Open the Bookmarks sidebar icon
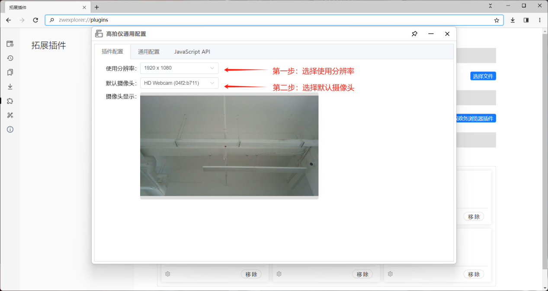The image size is (548, 291). click(x=10, y=72)
